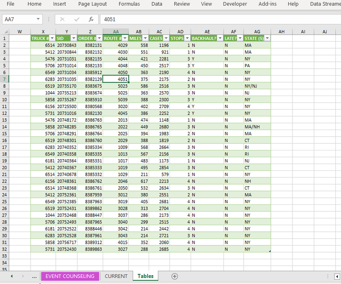The width and height of the screenshot is (341, 284).
Task: Click the MA/NH state cell
Action: (257, 127)
